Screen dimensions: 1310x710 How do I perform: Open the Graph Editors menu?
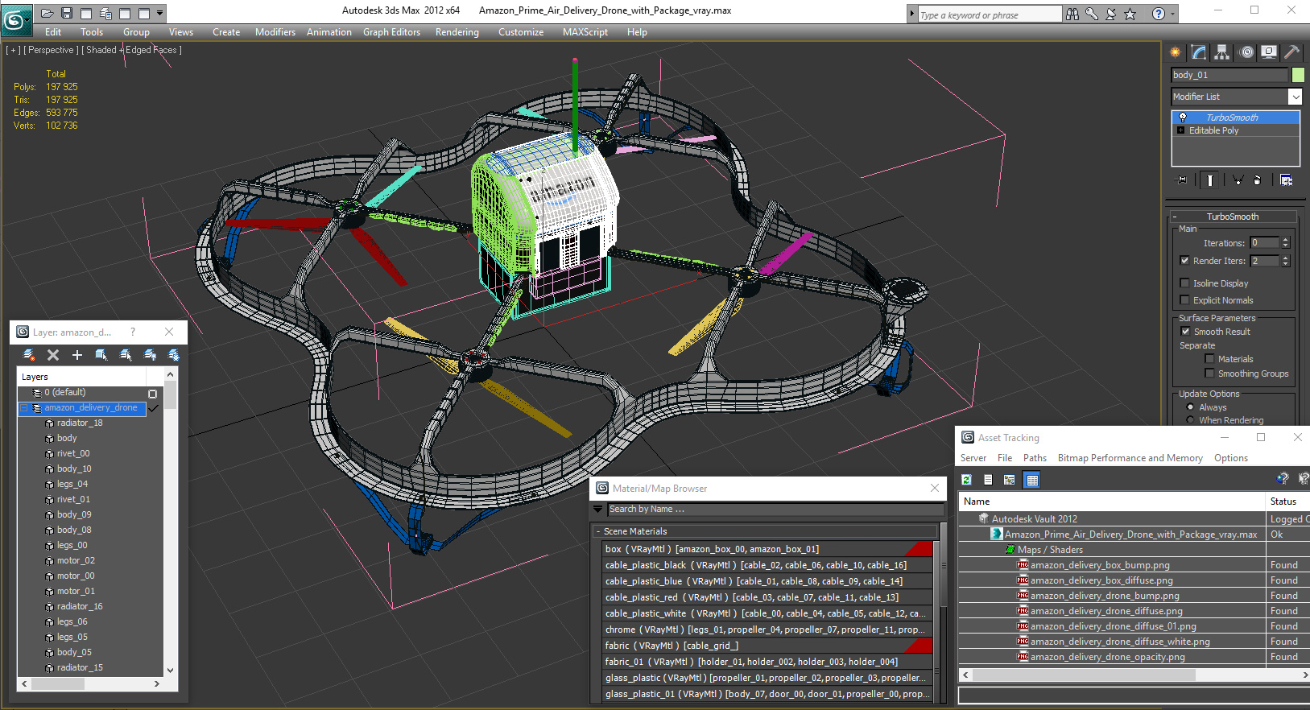[x=391, y=32]
